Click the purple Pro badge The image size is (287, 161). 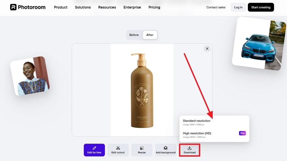[242, 133]
